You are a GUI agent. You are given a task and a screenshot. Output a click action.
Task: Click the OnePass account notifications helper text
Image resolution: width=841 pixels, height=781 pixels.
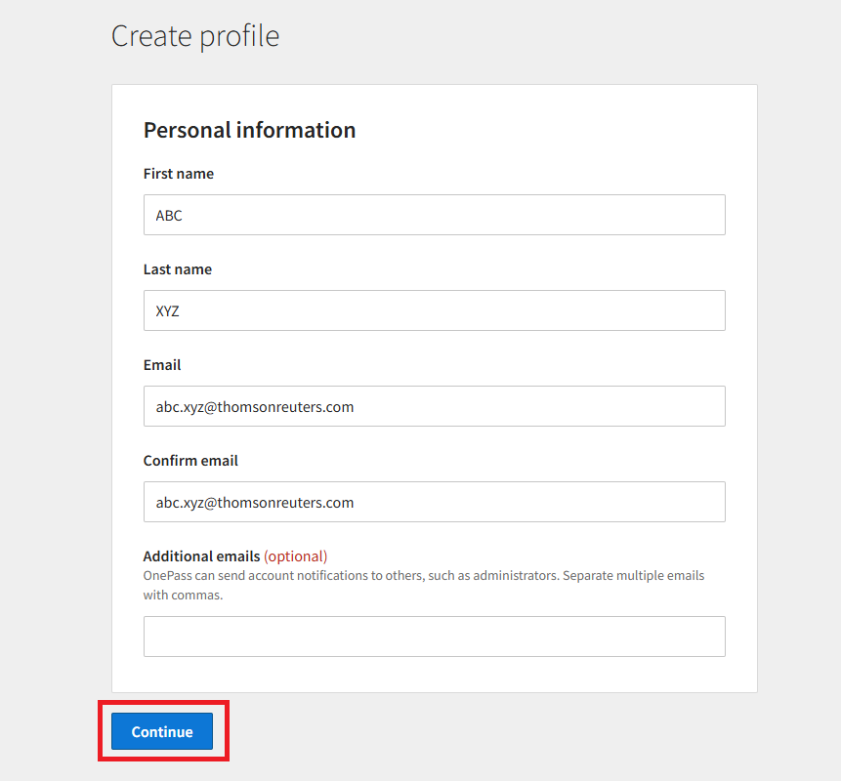click(x=423, y=576)
